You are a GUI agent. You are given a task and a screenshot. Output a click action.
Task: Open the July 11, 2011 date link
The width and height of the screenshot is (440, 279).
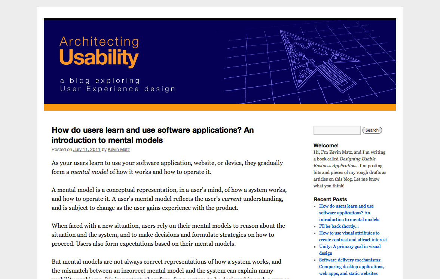pyautogui.click(x=87, y=150)
